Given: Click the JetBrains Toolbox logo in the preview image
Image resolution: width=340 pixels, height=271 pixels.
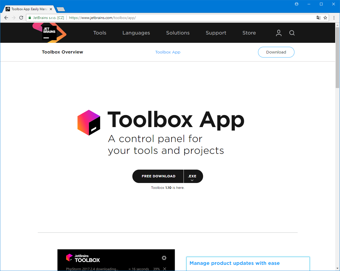Looking at the screenshot, I should click(83, 258).
